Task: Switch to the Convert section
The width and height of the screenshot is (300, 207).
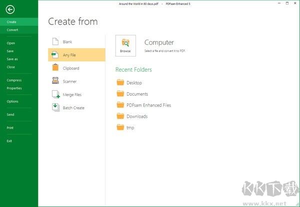Action: 19,30
